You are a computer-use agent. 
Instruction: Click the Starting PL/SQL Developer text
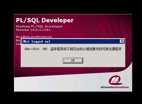pyautogui.click(x=39, y=26)
